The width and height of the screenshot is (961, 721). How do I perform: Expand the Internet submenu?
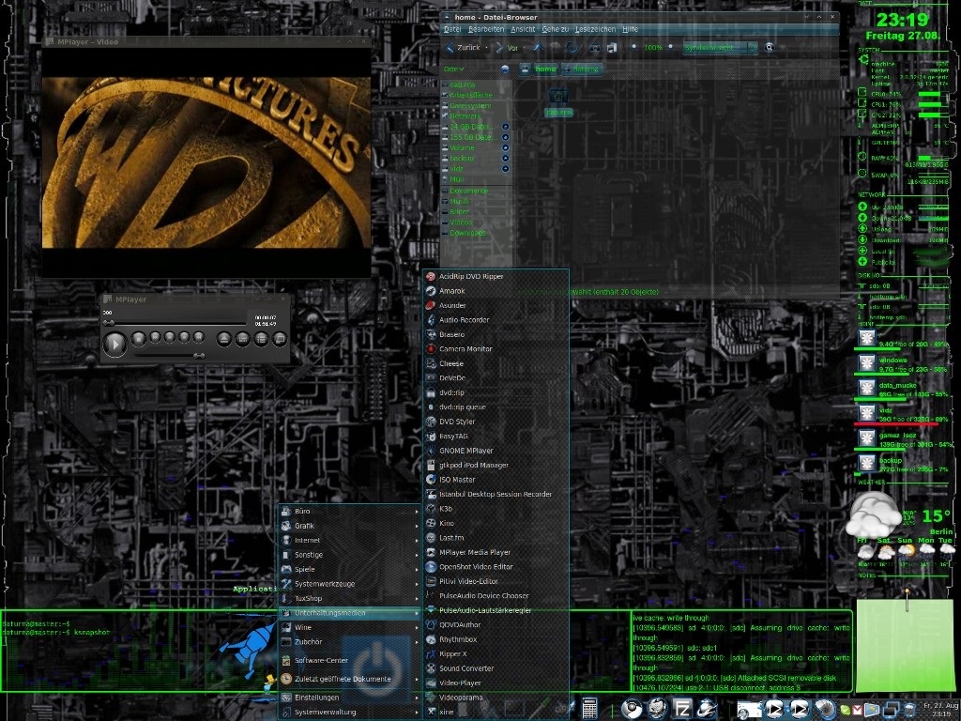(349, 540)
